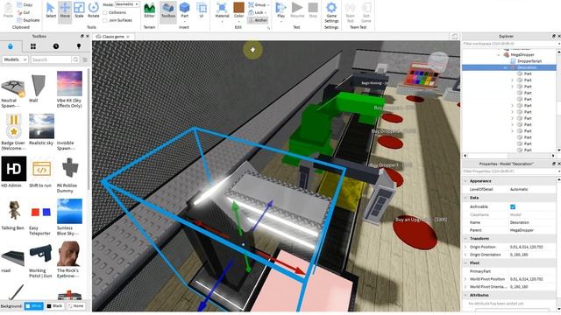Click in the Toolbox Search field
Viewport: 561px width, 315px height.
[x=51, y=59]
